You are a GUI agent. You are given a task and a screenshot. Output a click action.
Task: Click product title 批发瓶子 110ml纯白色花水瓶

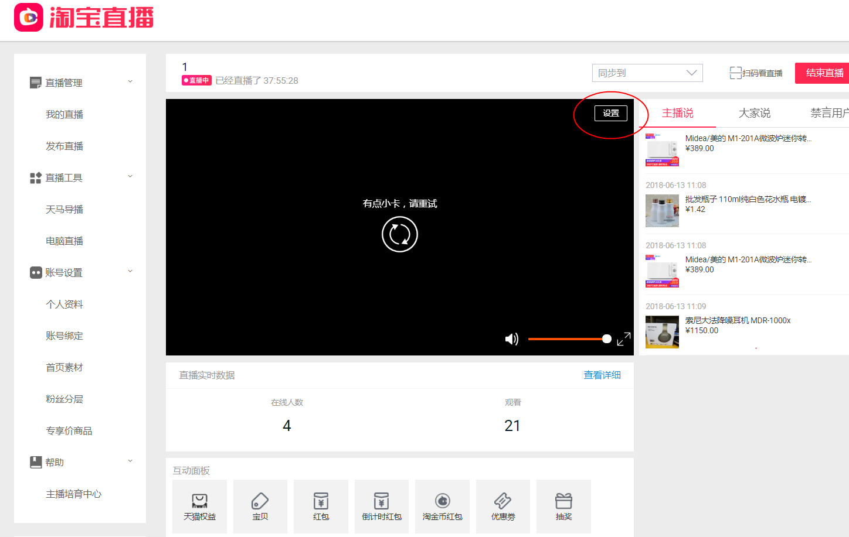[748, 199]
